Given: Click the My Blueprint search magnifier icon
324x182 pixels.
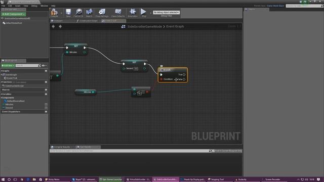Looking at the screenshot, I should pos(39,65).
